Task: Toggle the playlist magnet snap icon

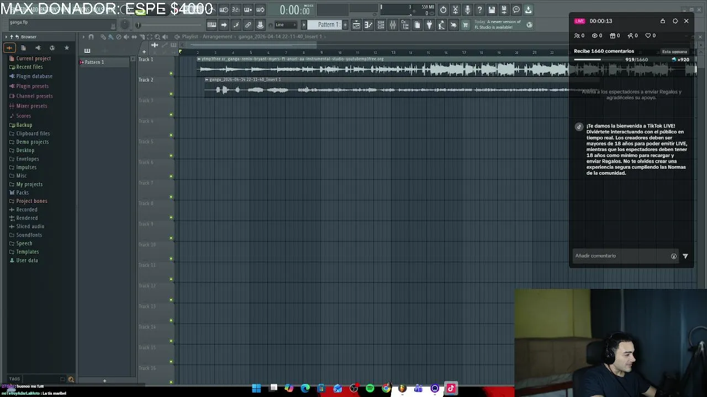Action: [x=91, y=37]
